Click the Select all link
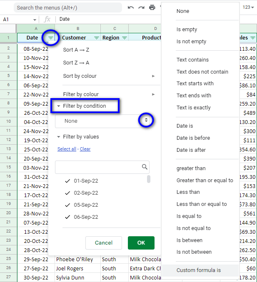This screenshot has width=257, height=282. pyautogui.click(x=67, y=149)
